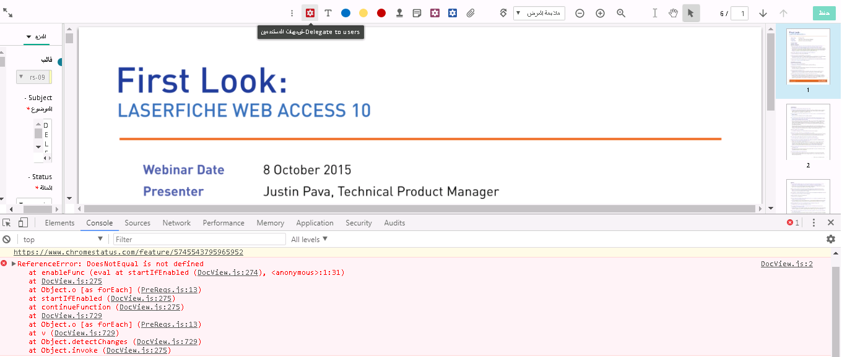Screen dimensions: 842x357
Task: Click the paperclip attachment icon
Action: [471, 13]
